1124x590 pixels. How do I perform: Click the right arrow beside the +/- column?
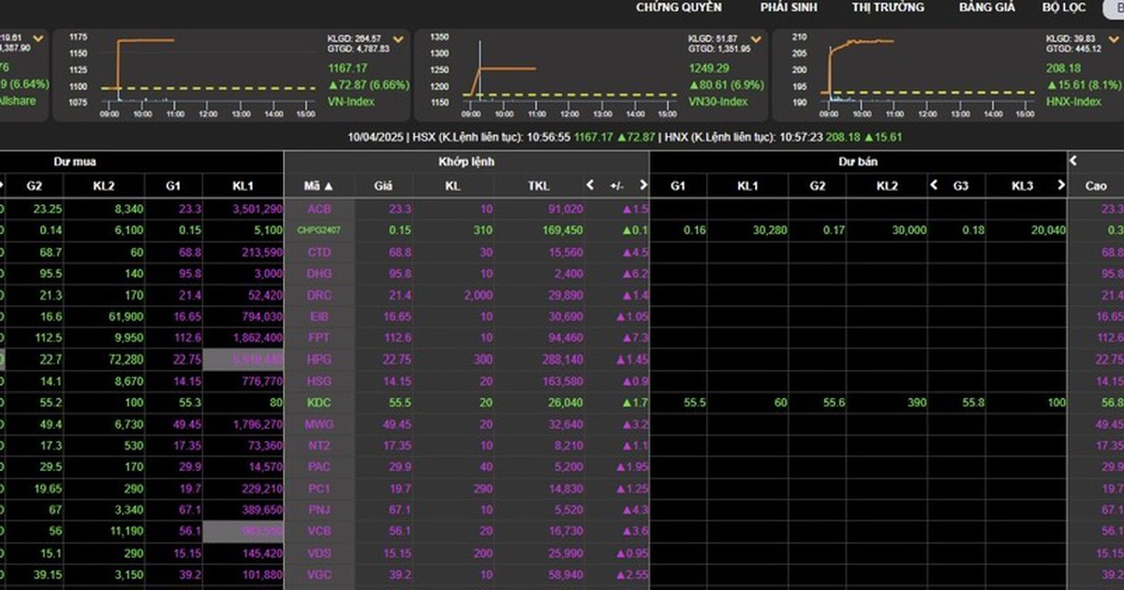tap(643, 185)
